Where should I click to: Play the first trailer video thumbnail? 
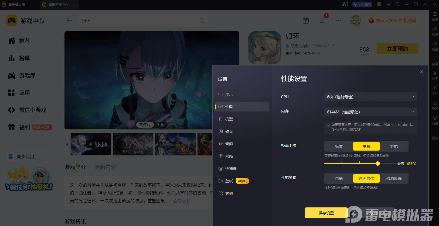point(91,144)
